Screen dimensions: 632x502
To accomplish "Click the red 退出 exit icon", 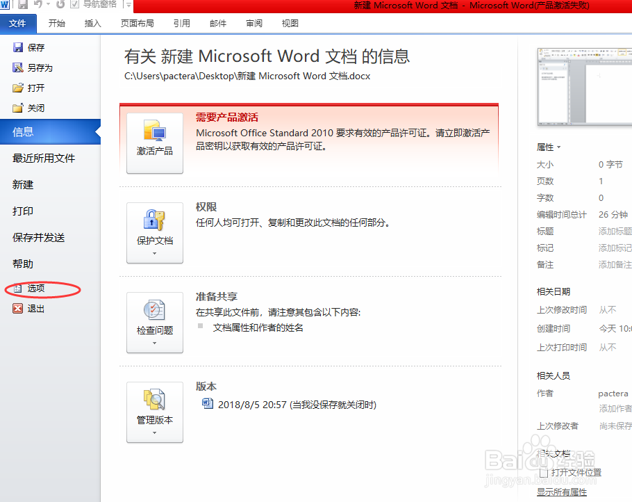I will click(x=18, y=309).
